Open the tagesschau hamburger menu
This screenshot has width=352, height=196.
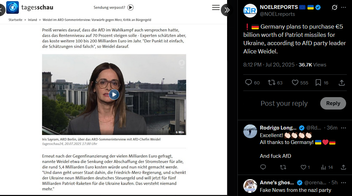point(216,7)
